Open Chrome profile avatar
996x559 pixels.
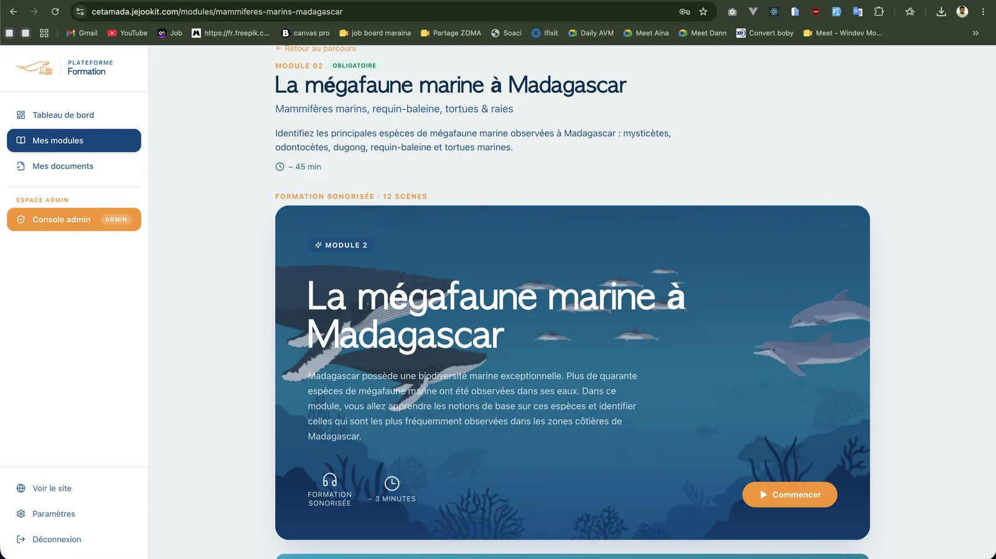[x=962, y=11]
